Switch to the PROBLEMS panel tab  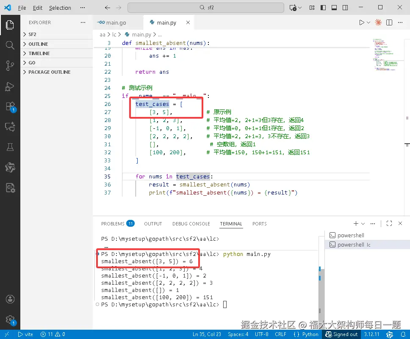tap(118, 224)
